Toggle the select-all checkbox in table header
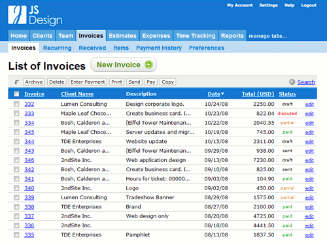 click(16, 94)
